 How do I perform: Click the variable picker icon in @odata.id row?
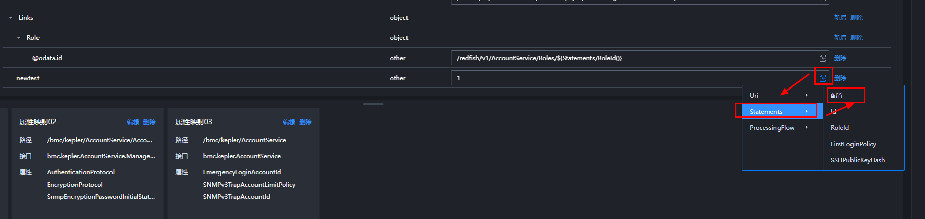[x=823, y=58]
